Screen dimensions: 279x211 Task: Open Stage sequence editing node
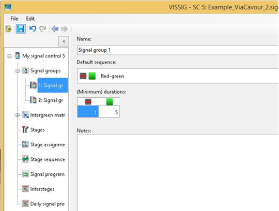tap(48, 159)
